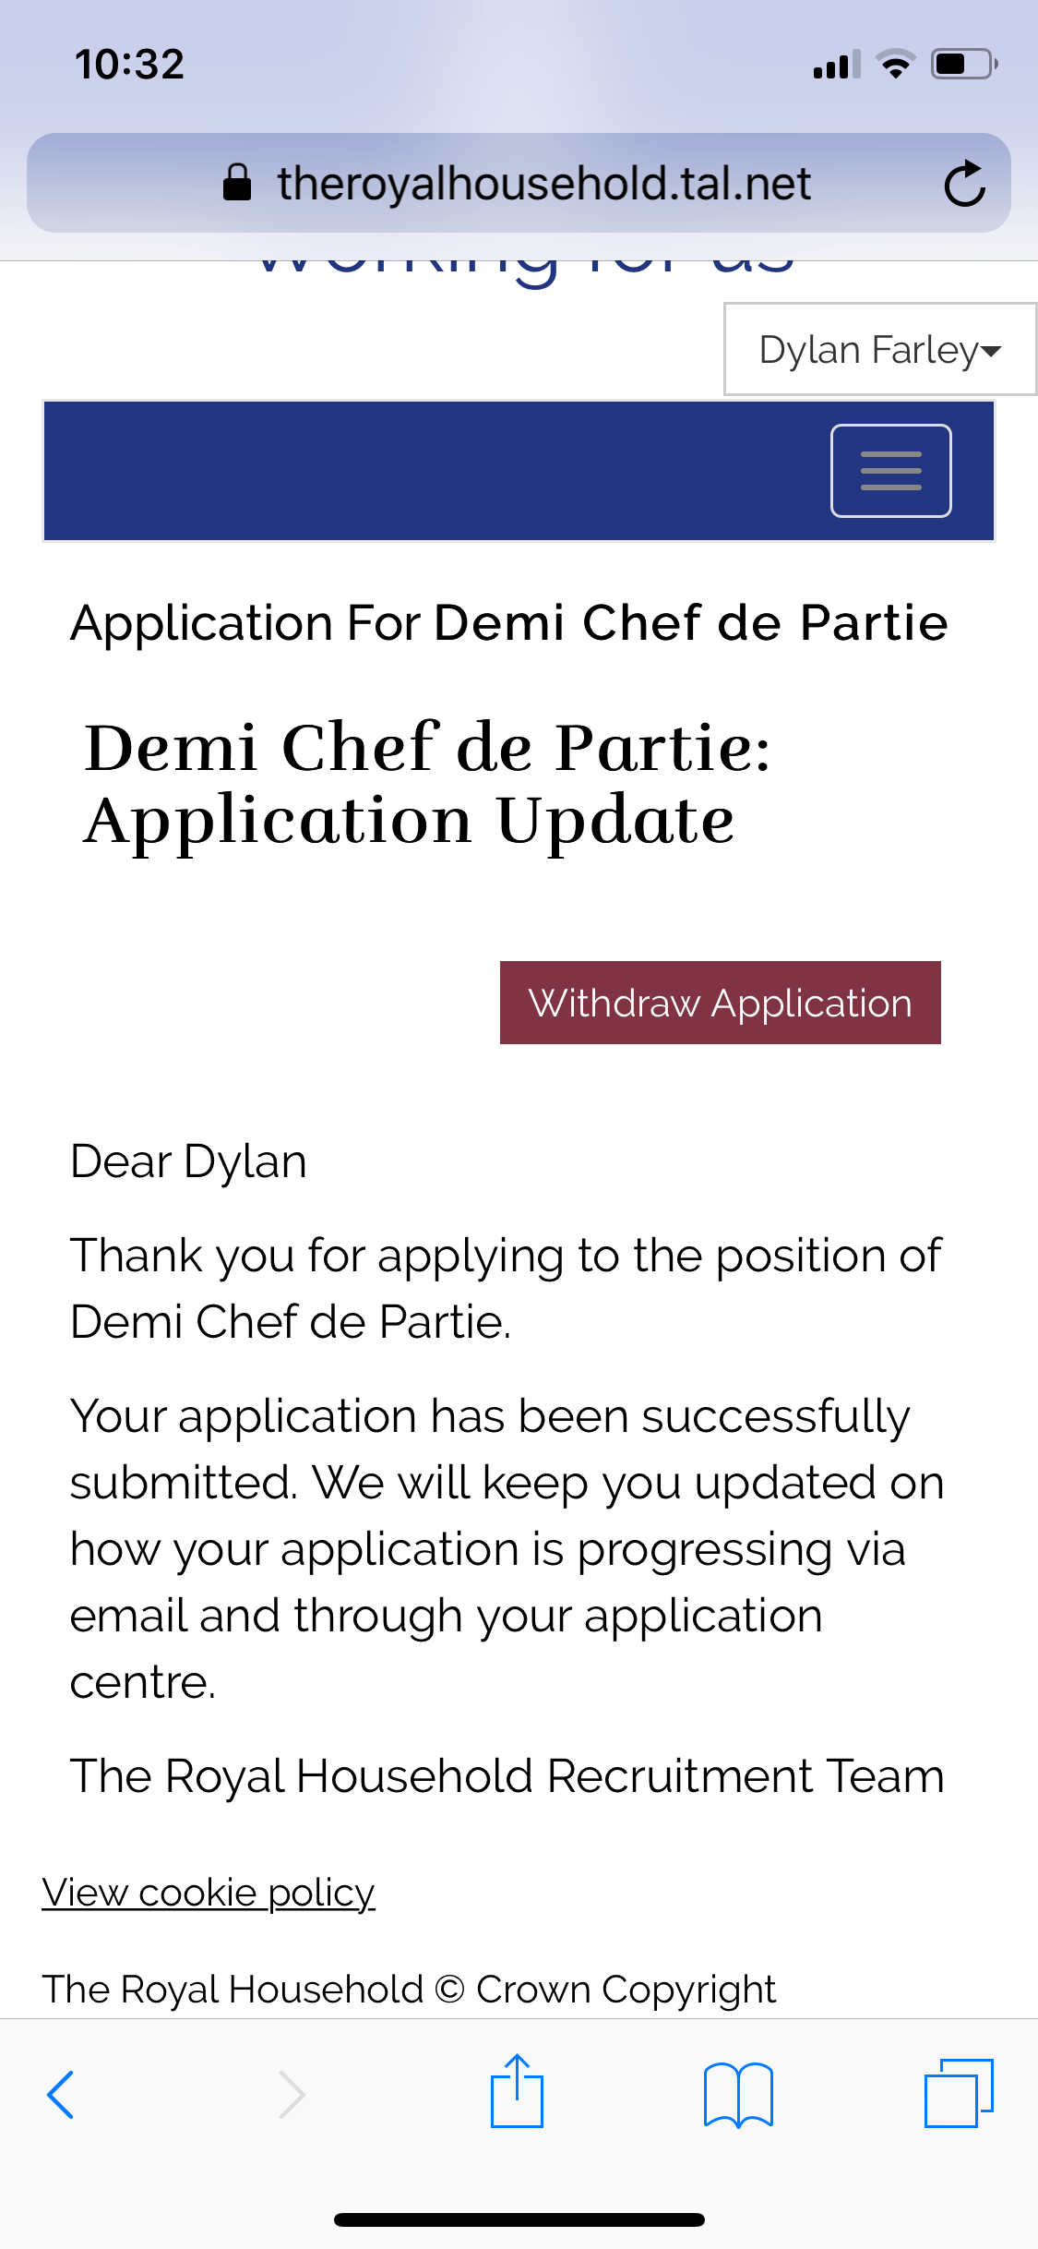Tap the theroyalhousehold.tal.net address field
1038x2249 pixels.
click(x=544, y=183)
